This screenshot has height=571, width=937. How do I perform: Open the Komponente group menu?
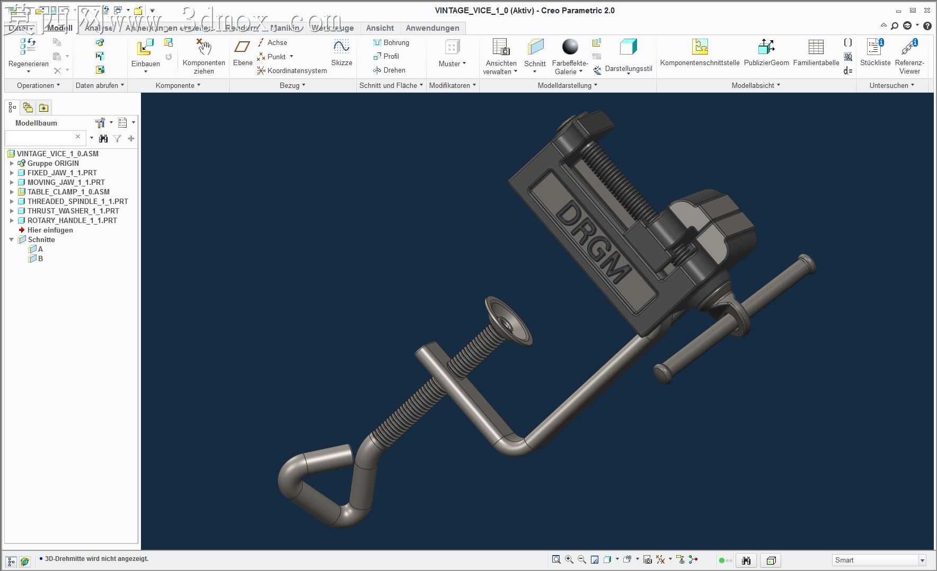coord(178,85)
